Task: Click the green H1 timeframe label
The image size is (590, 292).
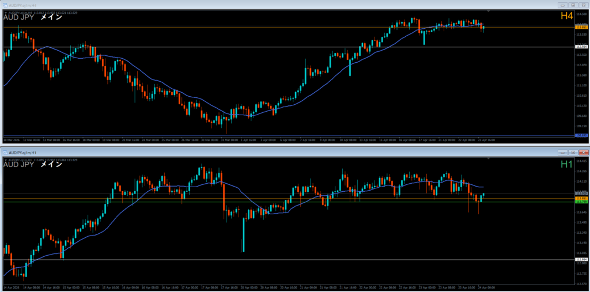Action: click(x=566, y=165)
